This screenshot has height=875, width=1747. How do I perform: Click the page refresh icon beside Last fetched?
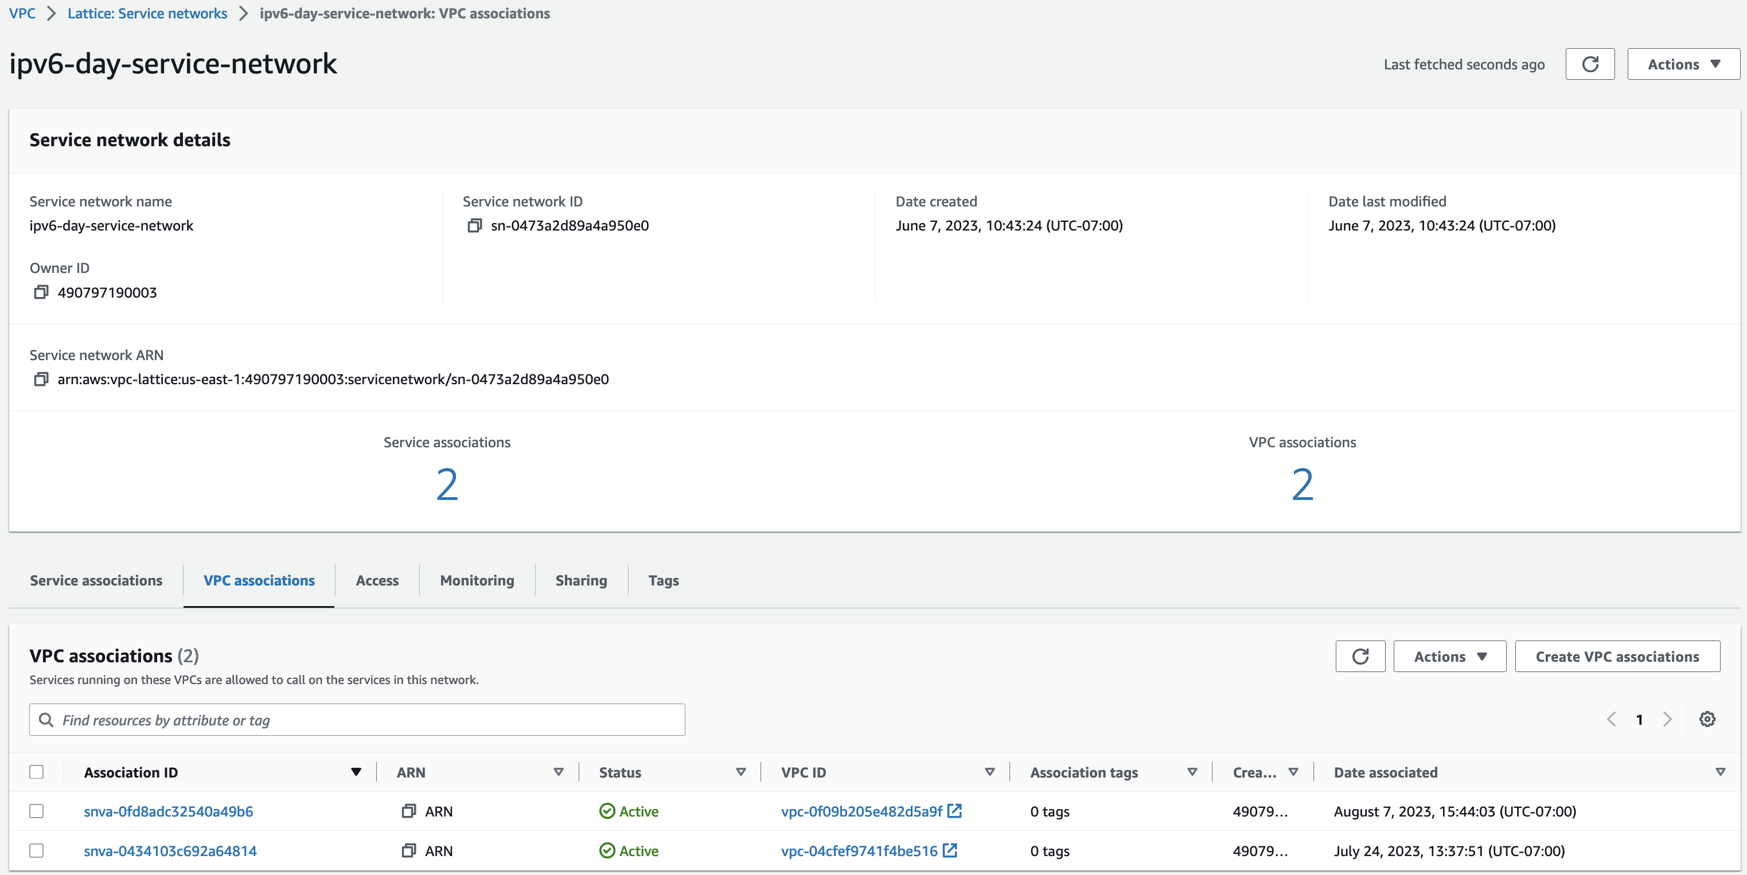point(1589,64)
